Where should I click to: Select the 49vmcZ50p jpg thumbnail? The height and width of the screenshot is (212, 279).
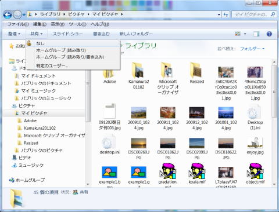[x=255, y=72]
